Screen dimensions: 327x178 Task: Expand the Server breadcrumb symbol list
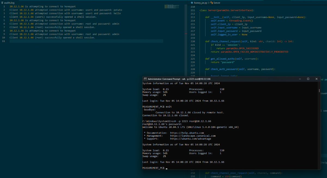217,3
